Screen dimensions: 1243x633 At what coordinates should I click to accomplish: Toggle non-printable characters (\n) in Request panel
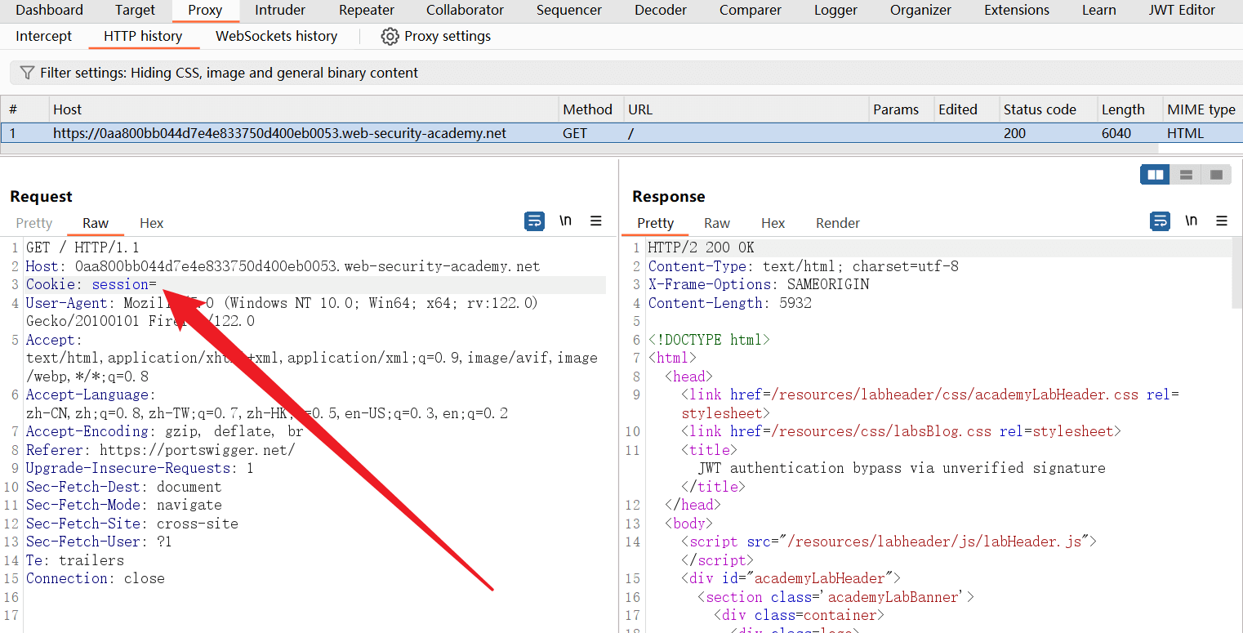point(565,221)
